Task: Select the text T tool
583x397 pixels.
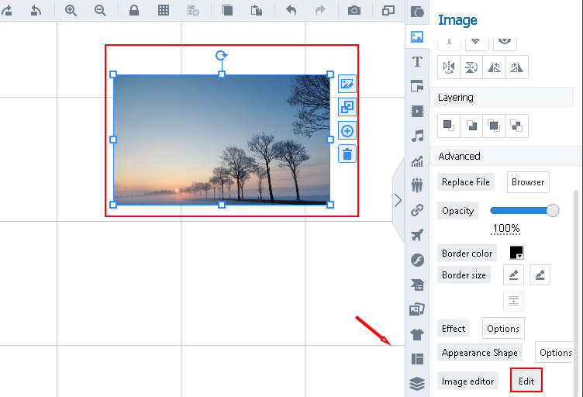Action: tap(417, 62)
